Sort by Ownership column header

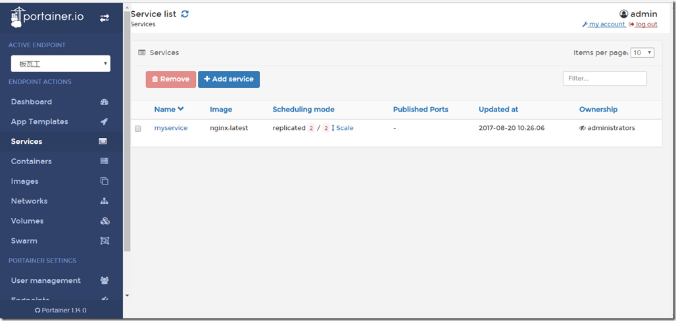pos(598,109)
